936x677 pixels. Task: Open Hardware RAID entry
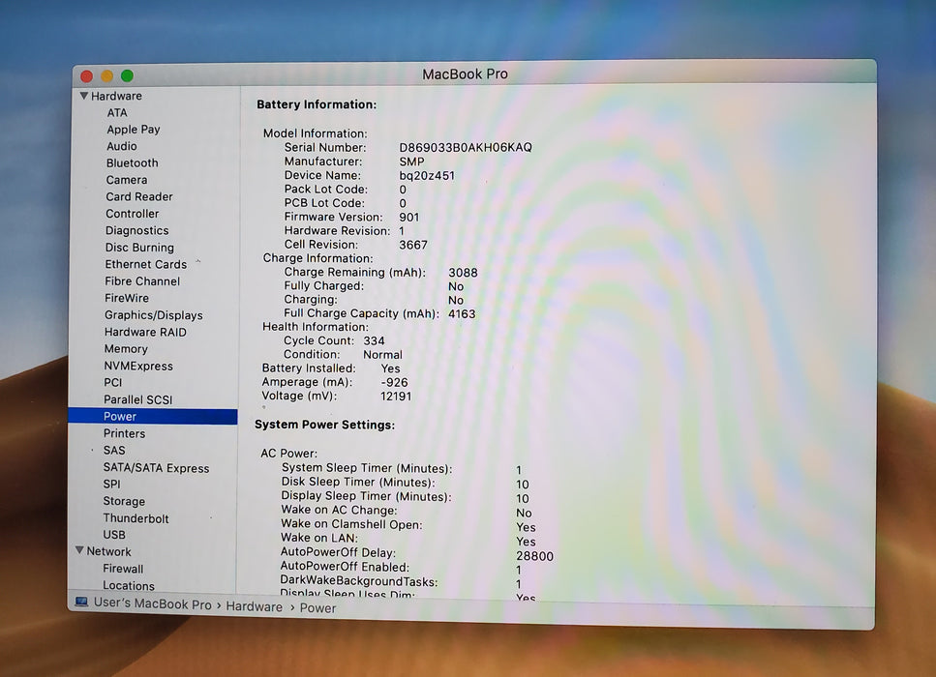[145, 332]
